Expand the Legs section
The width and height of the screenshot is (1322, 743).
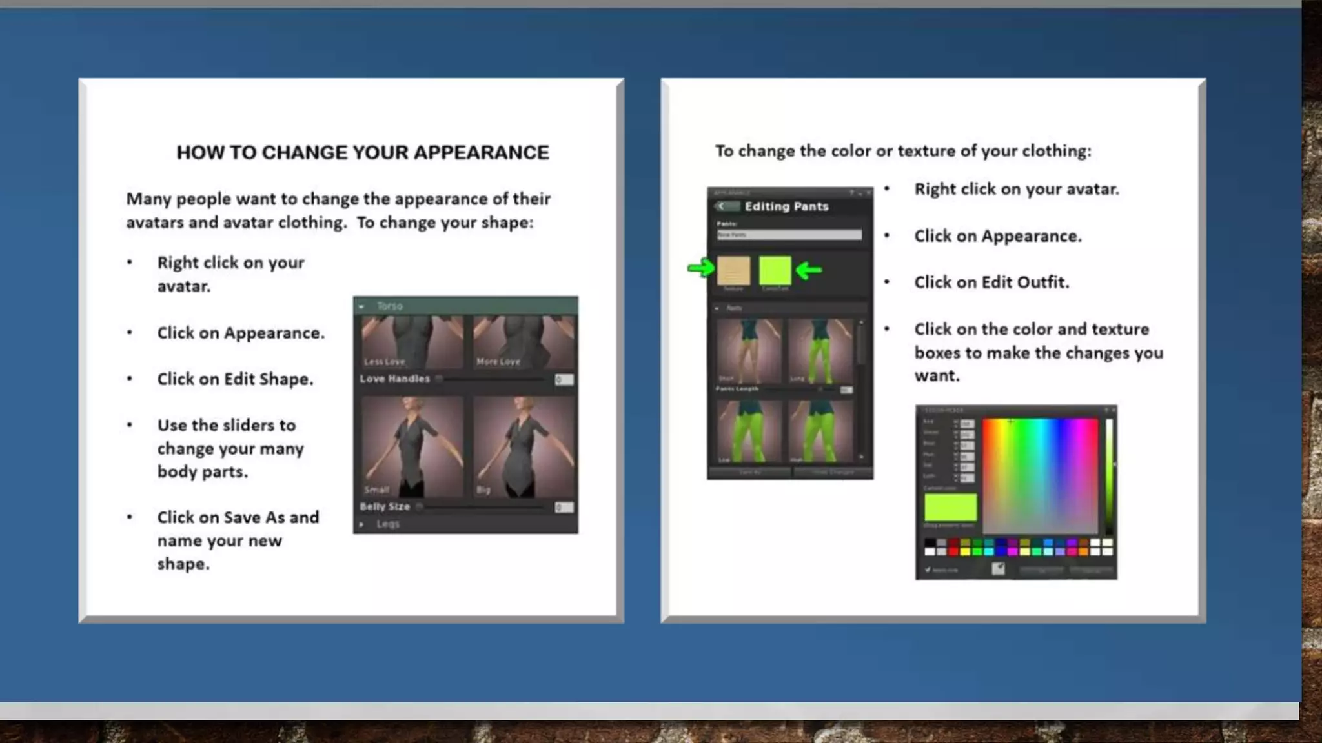[362, 524]
